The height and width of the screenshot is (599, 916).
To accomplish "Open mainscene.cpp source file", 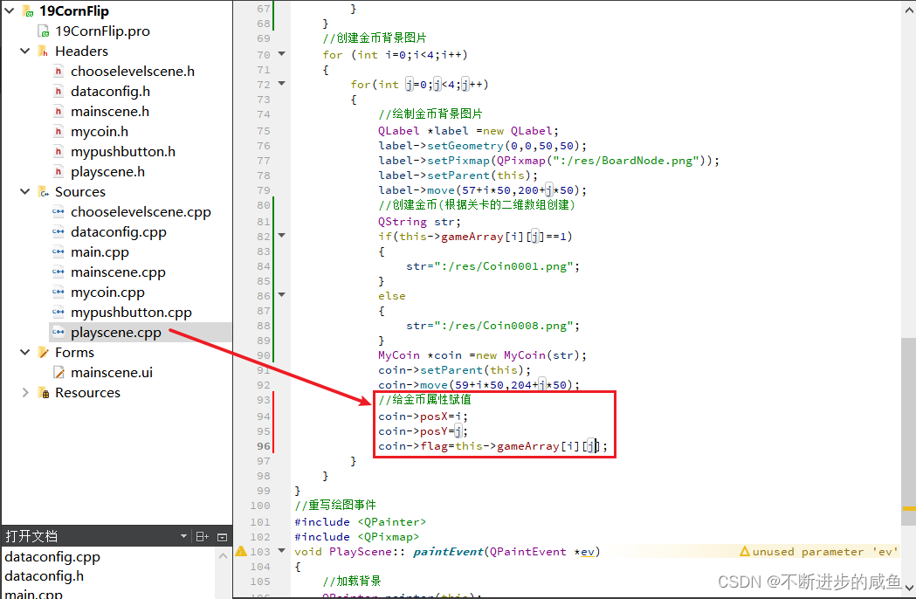I will (118, 272).
